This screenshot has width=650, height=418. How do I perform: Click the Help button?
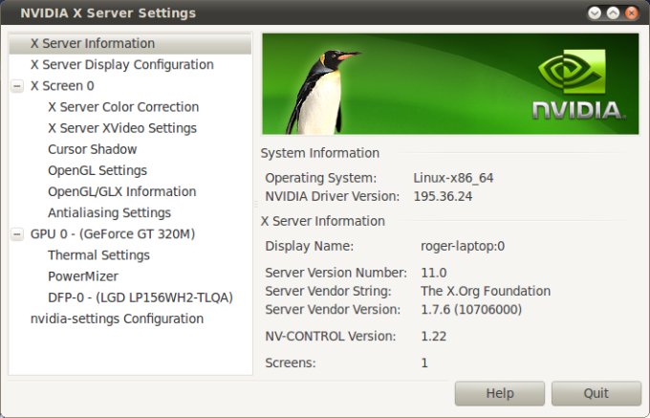point(499,393)
